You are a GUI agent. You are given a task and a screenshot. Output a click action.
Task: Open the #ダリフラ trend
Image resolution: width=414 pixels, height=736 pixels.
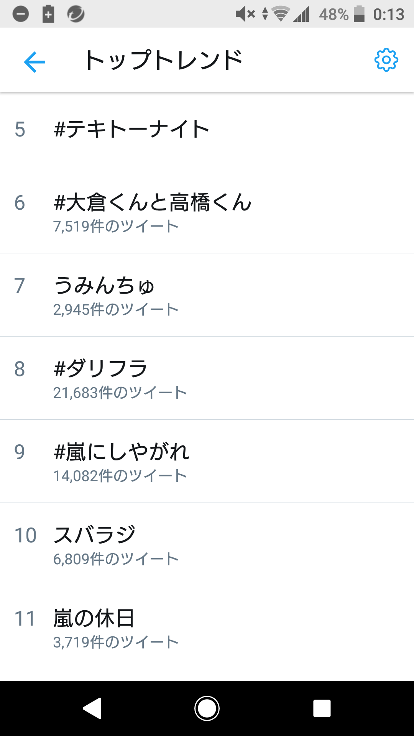(x=207, y=378)
